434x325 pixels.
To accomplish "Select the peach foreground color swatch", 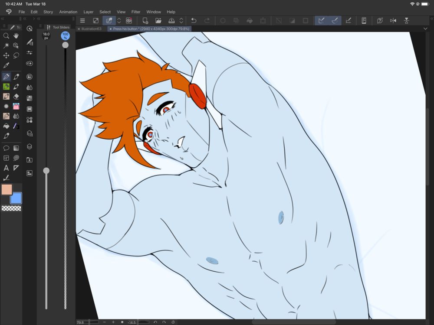I will [x=7, y=190].
